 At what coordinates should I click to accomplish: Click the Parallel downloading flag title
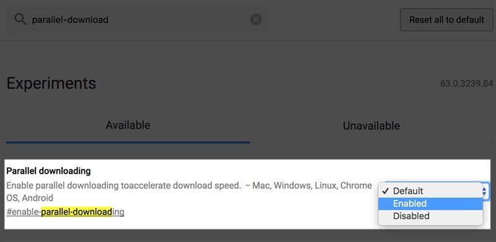pyautogui.click(x=48, y=171)
